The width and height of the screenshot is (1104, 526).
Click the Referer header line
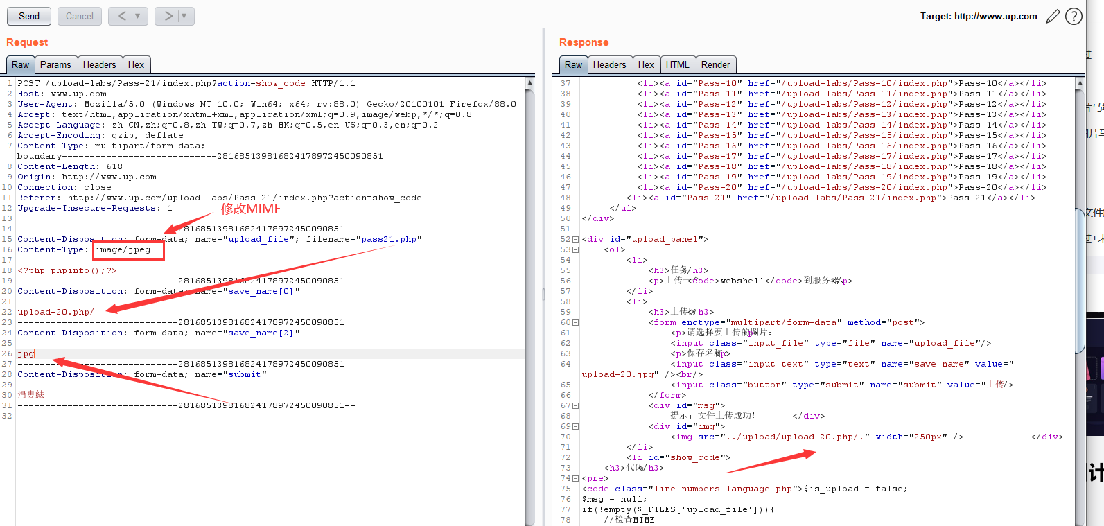(x=220, y=198)
